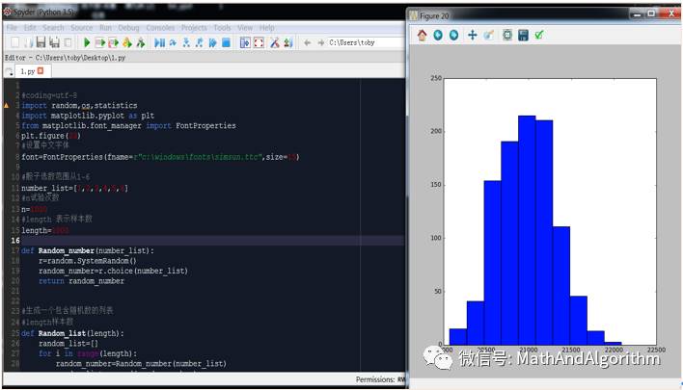683x390 pixels.
Task: Open the Consoles menu
Action: coord(160,28)
